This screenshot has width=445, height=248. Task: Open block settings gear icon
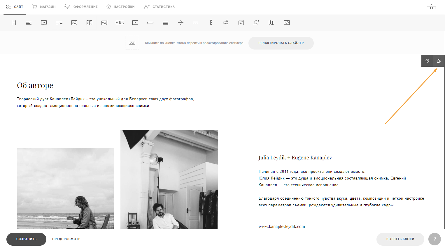(x=427, y=61)
